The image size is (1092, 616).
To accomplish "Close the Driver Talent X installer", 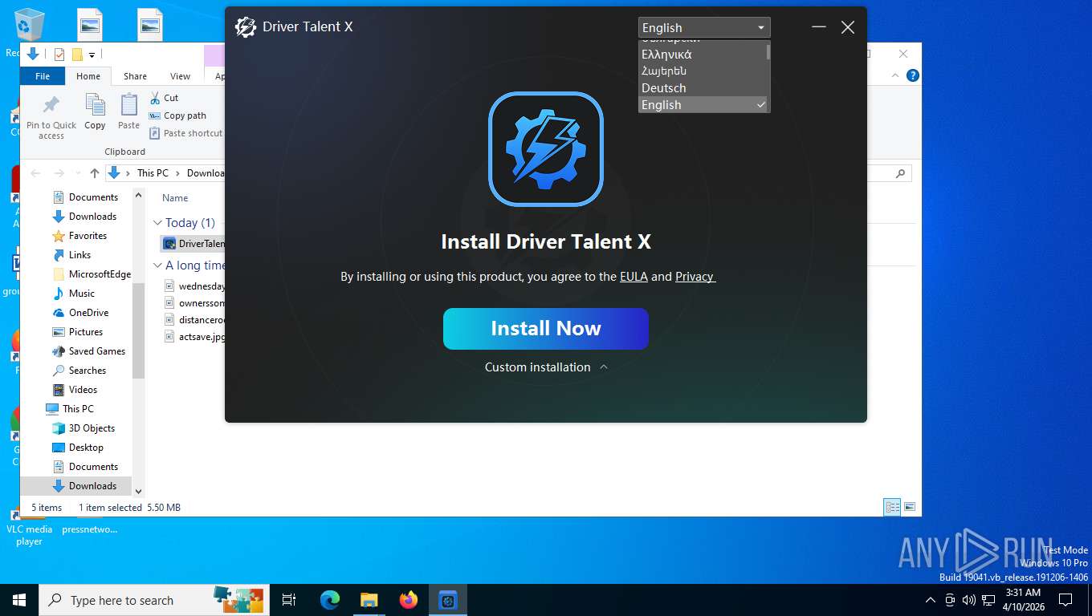I will pyautogui.click(x=847, y=27).
